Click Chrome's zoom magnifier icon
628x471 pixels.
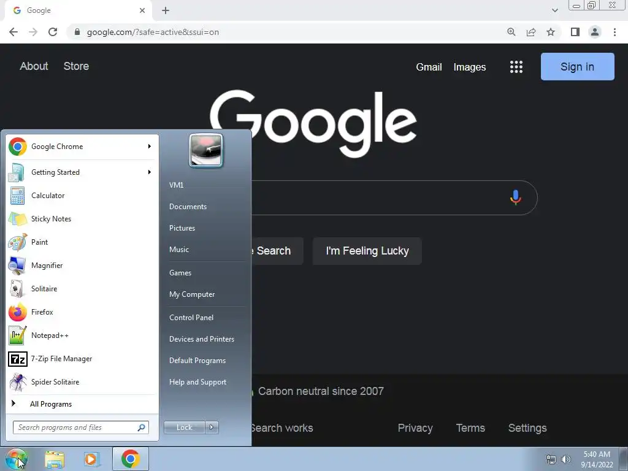point(511,32)
